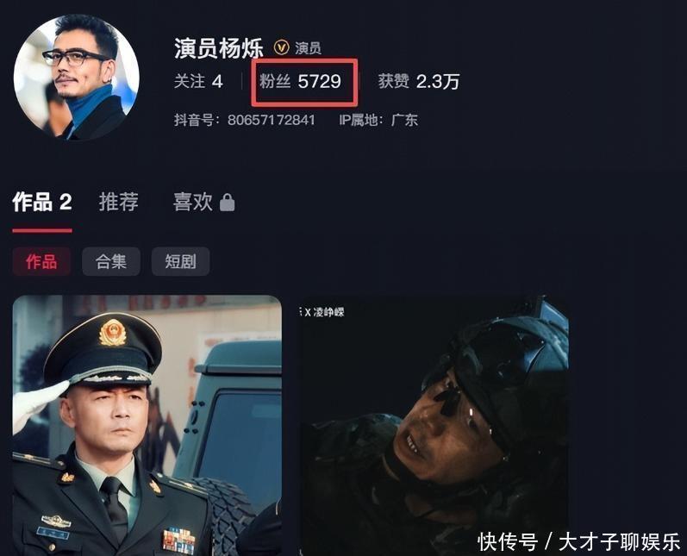Open the 粉丝 5729 followers list
Viewport: 687px width, 556px height.
[300, 82]
